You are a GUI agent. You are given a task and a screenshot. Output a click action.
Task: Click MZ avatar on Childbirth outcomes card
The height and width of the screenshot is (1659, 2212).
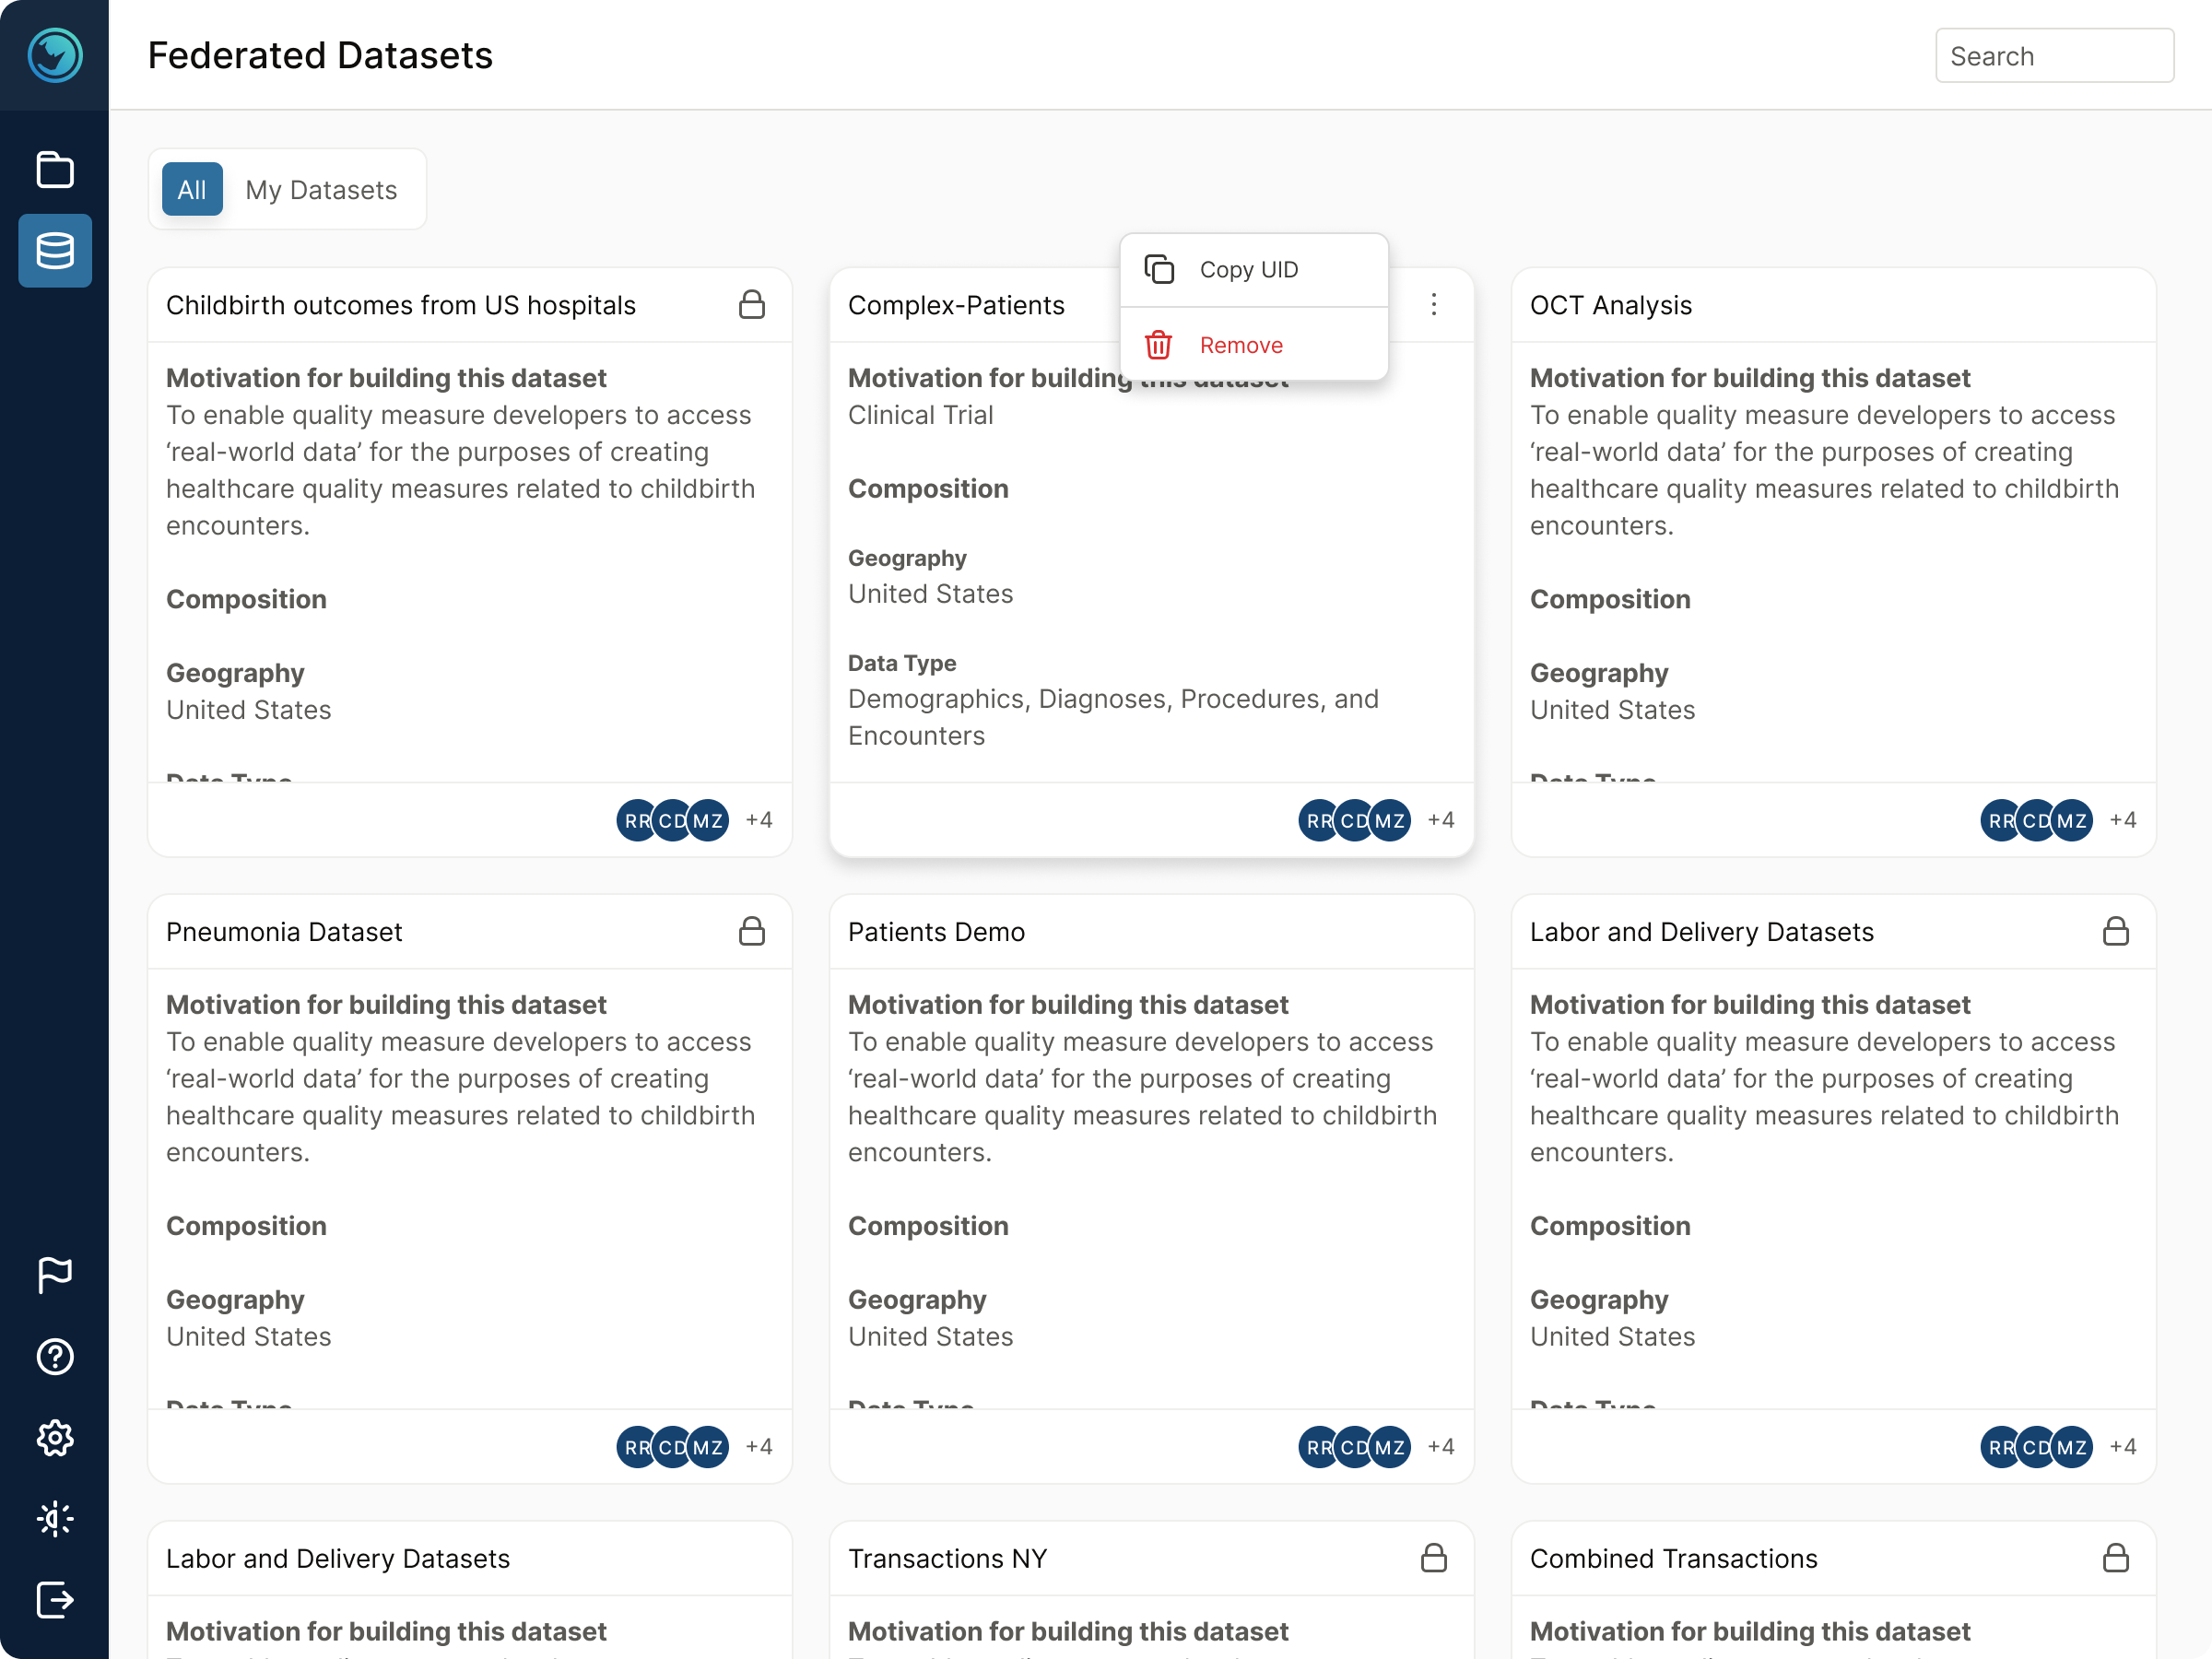tap(708, 820)
